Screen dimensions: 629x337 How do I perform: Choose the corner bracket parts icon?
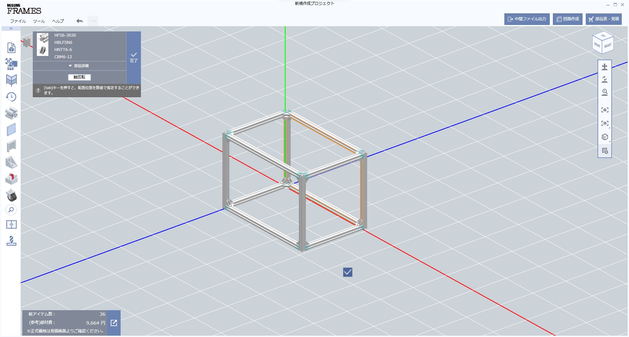[11, 162]
